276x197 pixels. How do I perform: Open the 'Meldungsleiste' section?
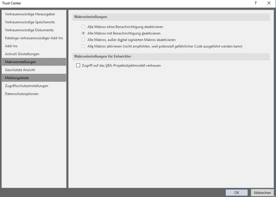click(17, 78)
